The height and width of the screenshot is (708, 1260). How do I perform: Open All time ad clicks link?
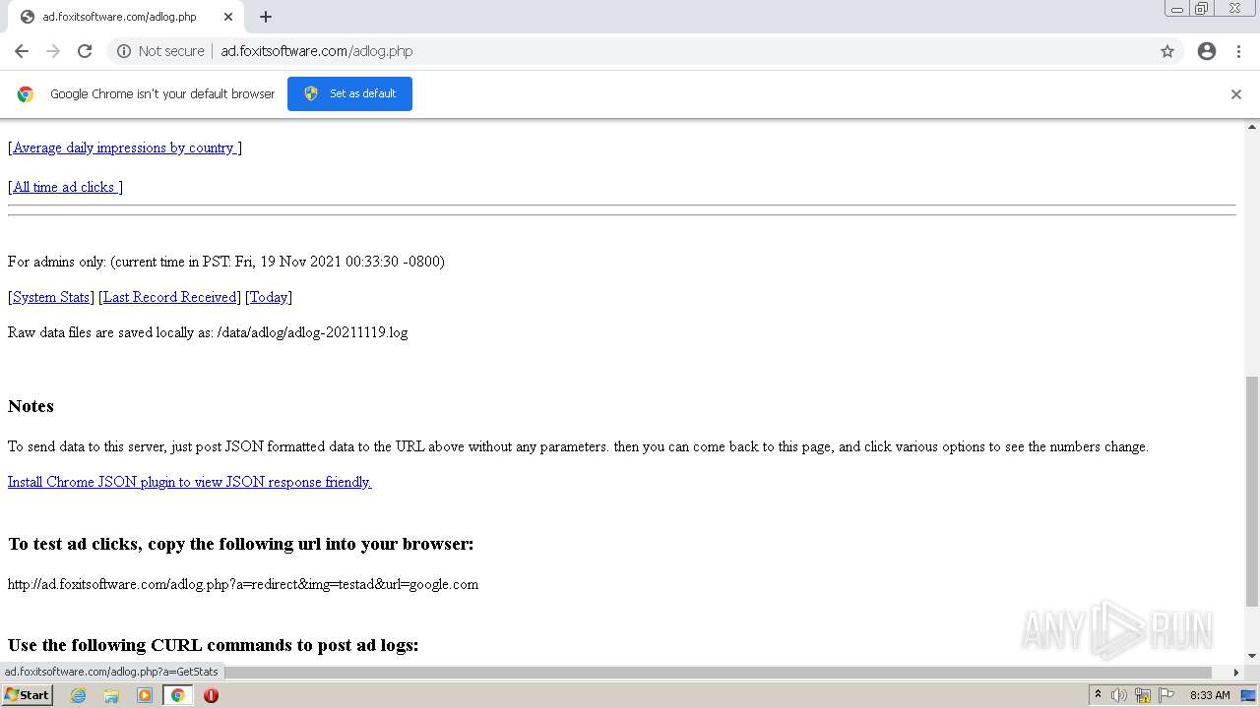tap(65, 187)
